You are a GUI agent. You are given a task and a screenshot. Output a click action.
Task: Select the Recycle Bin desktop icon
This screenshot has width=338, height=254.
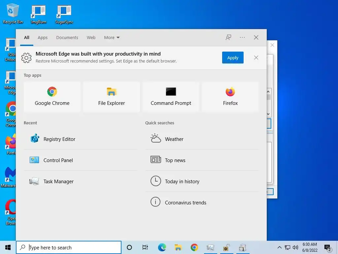[13, 14]
